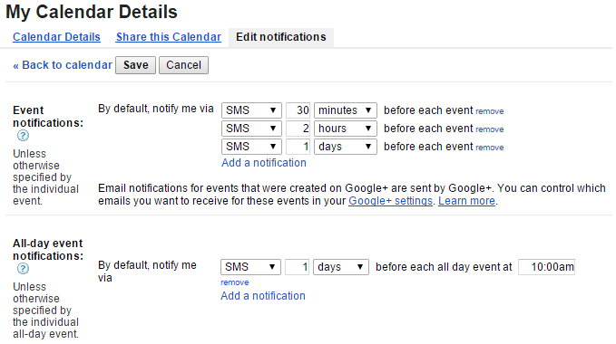Expand the hours unit dropdown

pyautogui.click(x=346, y=129)
